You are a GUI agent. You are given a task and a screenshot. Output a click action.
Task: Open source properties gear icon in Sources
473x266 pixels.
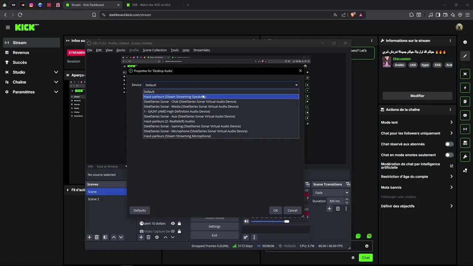157,237
